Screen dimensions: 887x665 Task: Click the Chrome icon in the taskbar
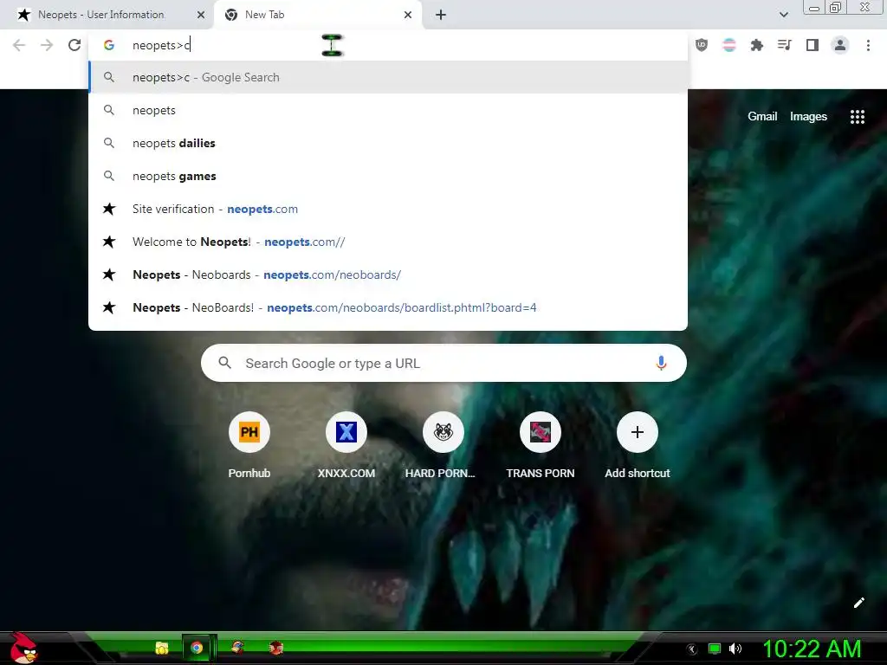[x=197, y=648]
